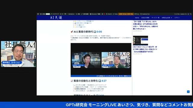Open the Customize pencil item in the admin bar

click(55, 14)
